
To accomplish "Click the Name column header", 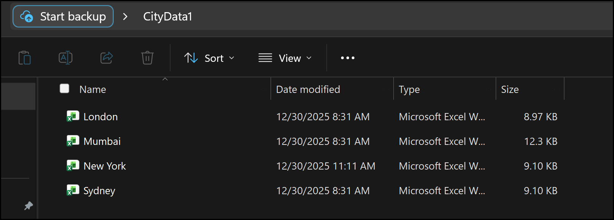I will (x=93, y=90).
